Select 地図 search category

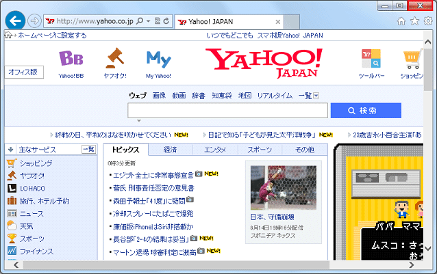245,96
